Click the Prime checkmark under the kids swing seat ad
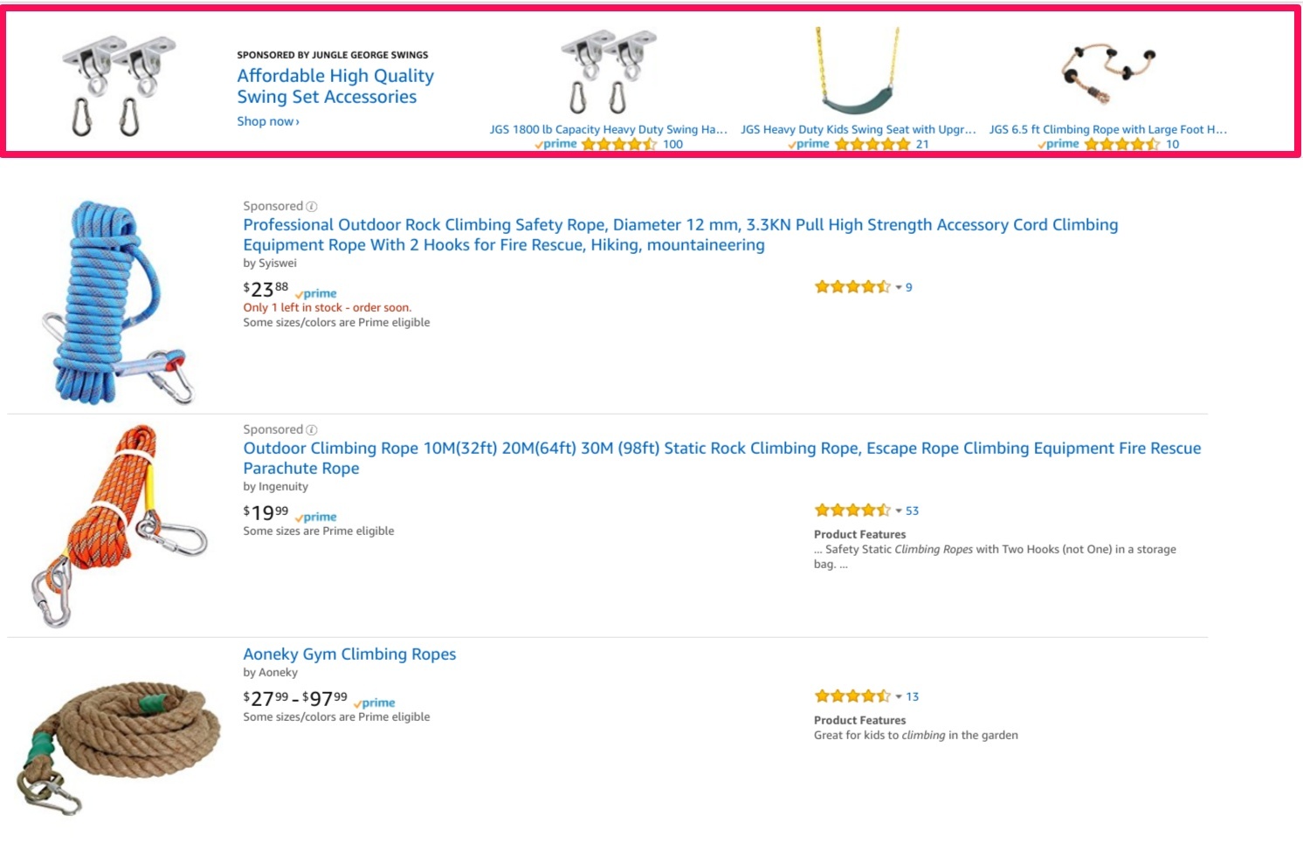This screenshot has width=1303, height=857. [808, 144]
